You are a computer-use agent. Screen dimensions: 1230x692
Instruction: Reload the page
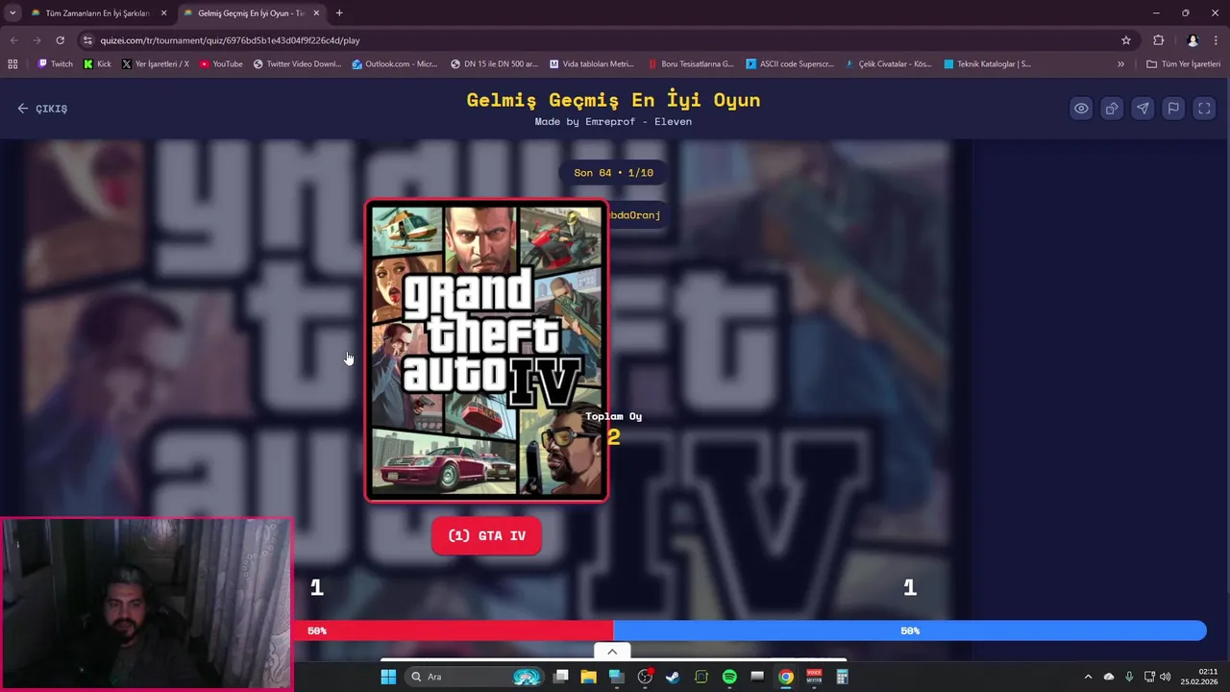(x=60, y=40)
